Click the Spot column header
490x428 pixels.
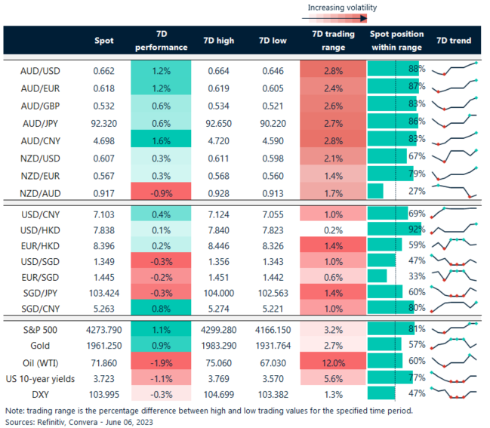click(x=104, y=41)
